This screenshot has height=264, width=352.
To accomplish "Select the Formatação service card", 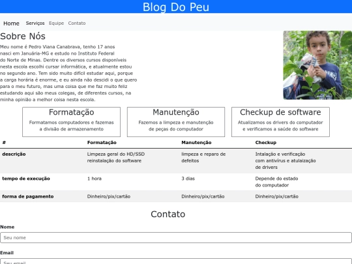I will 72,122.
